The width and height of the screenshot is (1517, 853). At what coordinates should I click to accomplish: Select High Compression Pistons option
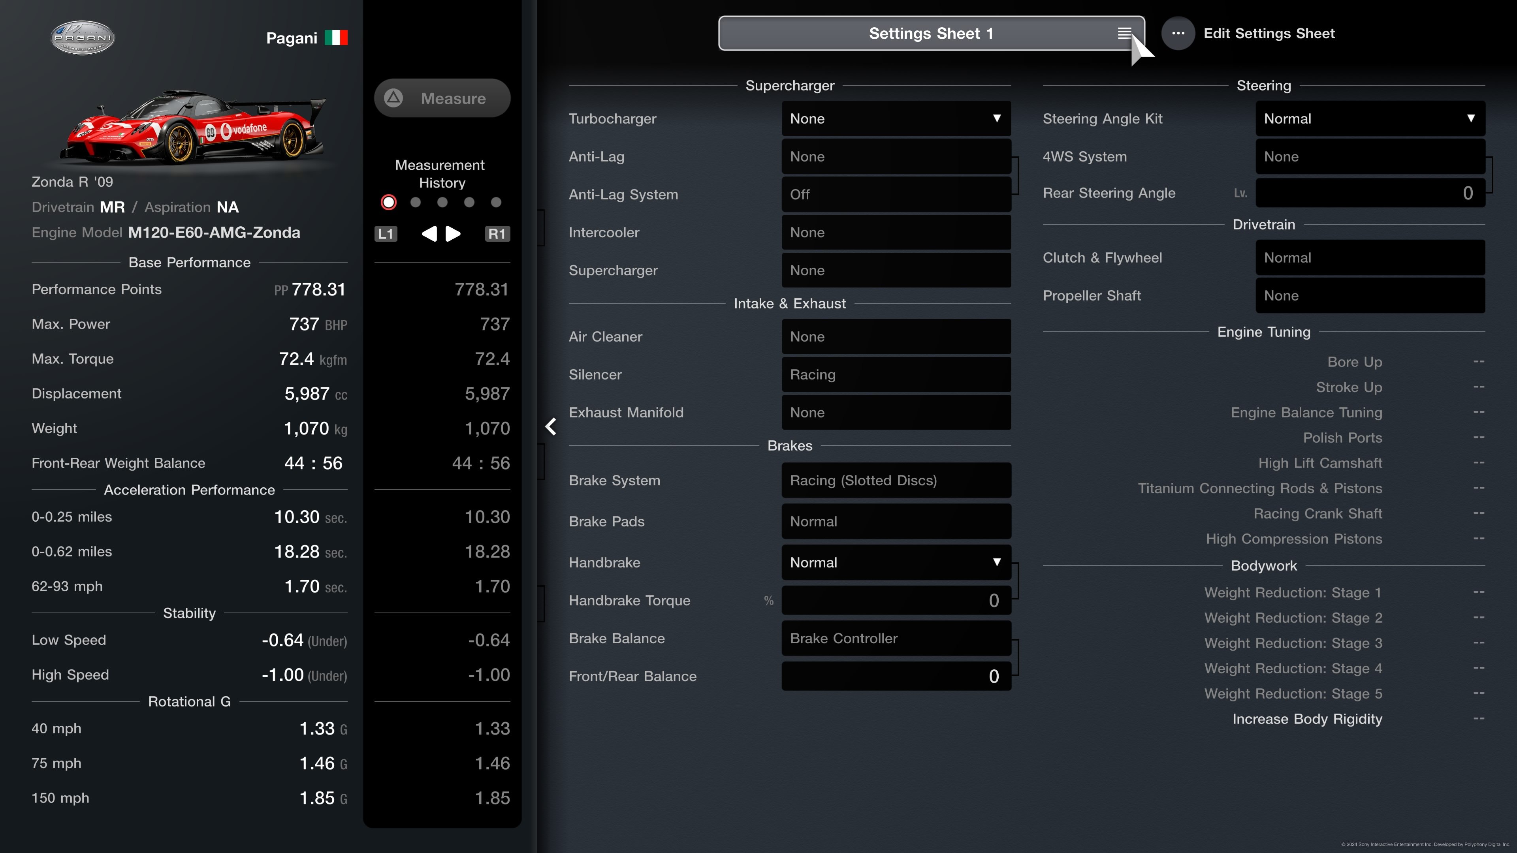pos(1294,539)
